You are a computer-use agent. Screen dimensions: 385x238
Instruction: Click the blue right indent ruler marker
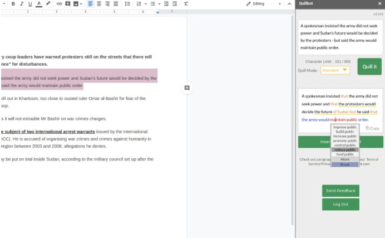coord(157,12)
